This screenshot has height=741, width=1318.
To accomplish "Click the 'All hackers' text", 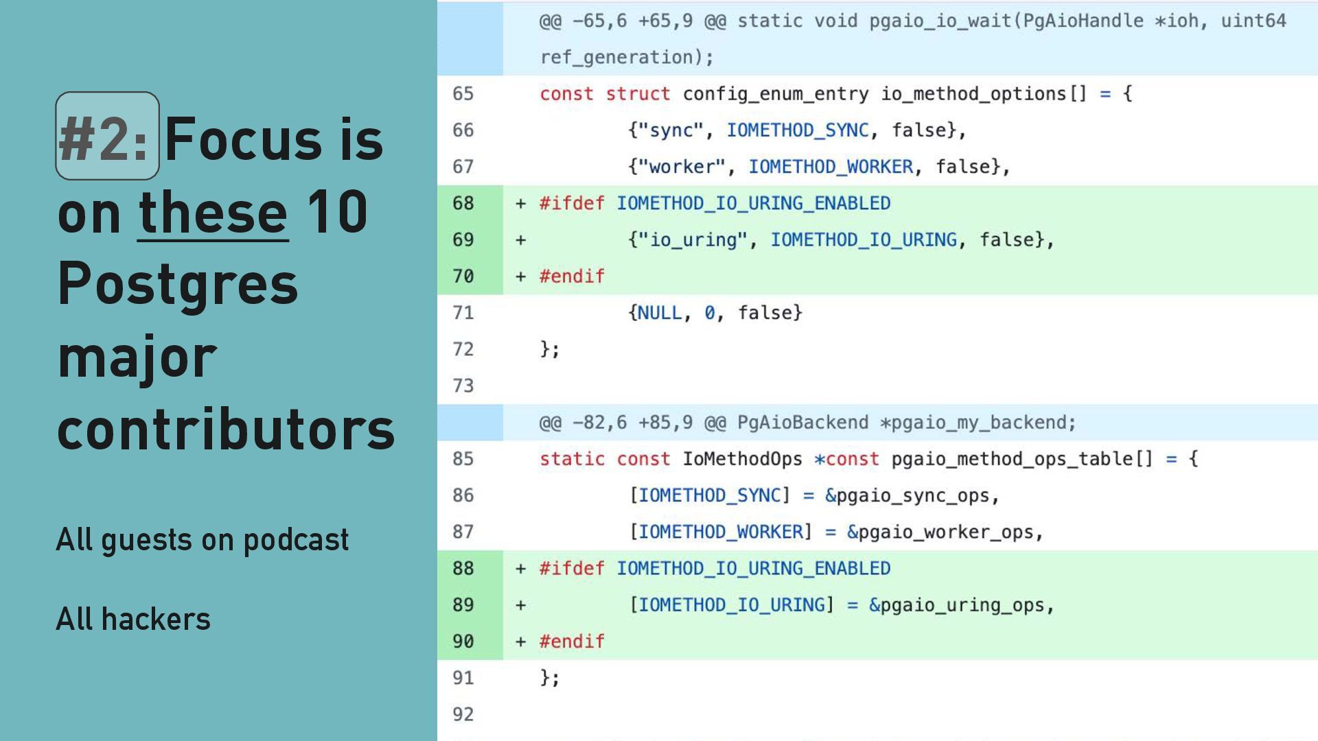I will click(x=133, y=619).
